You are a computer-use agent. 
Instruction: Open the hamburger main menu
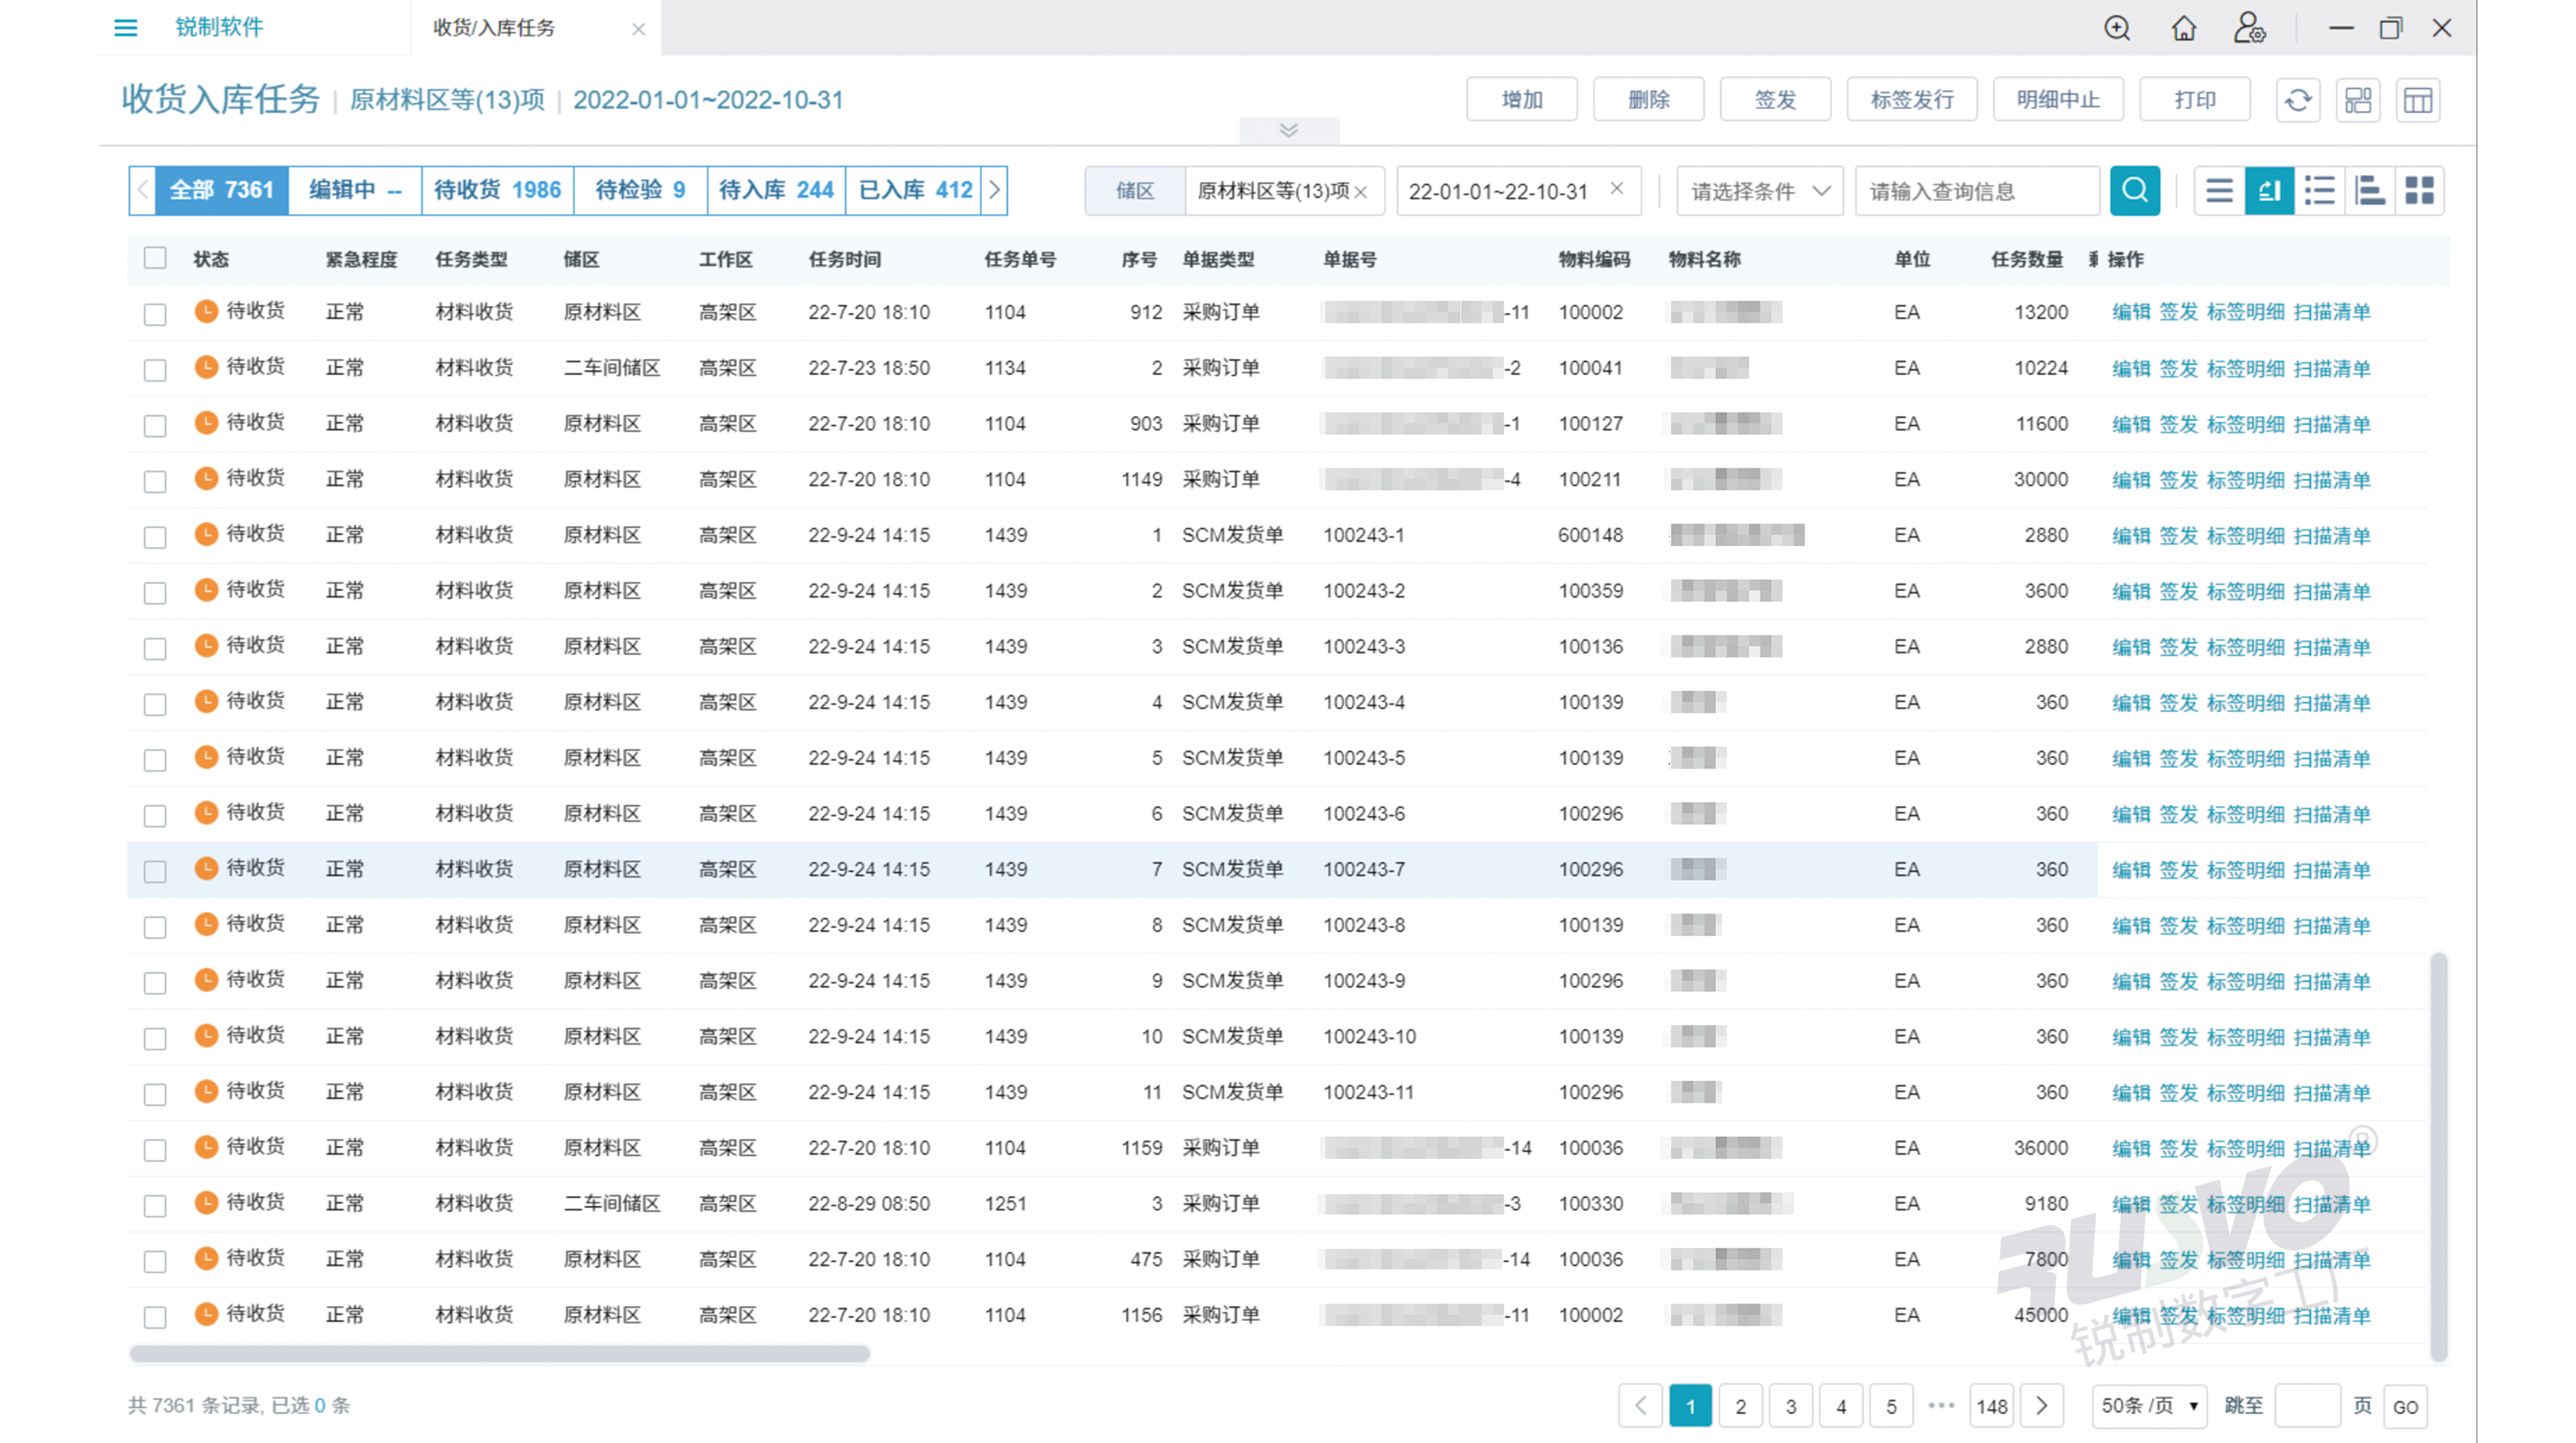pos(125,27)
